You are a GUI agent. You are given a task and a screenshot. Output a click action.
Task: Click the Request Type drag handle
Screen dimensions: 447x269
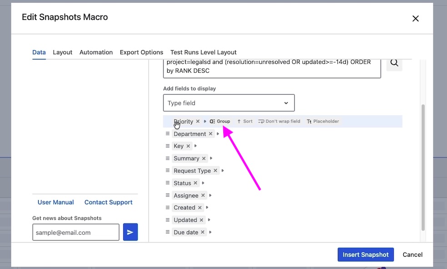coord(168,171)
